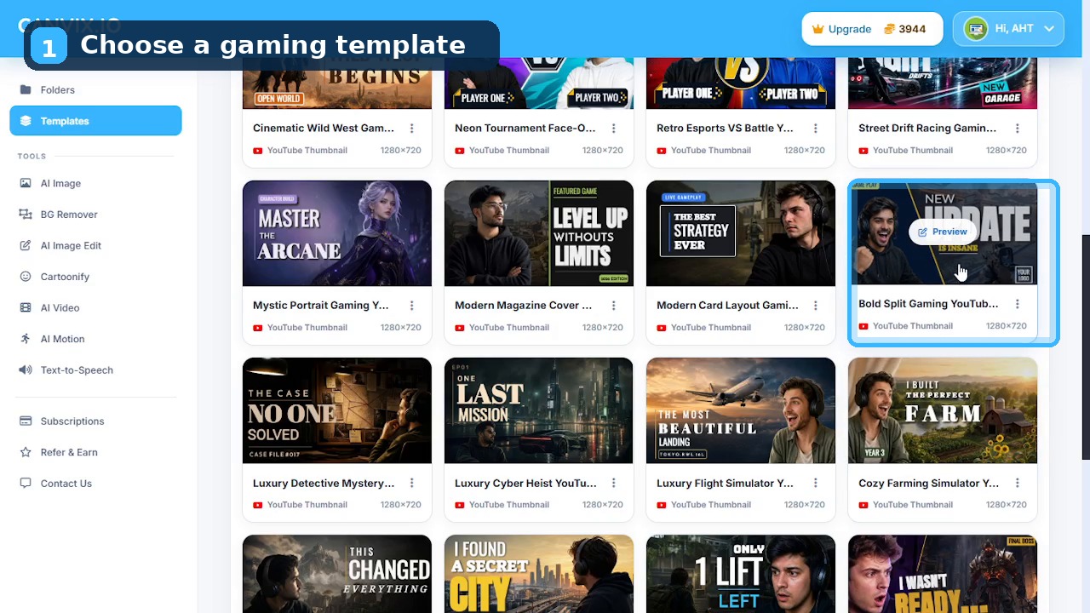
Task: Select The Best Strategy Ever thumbnail
Action: 741,233
